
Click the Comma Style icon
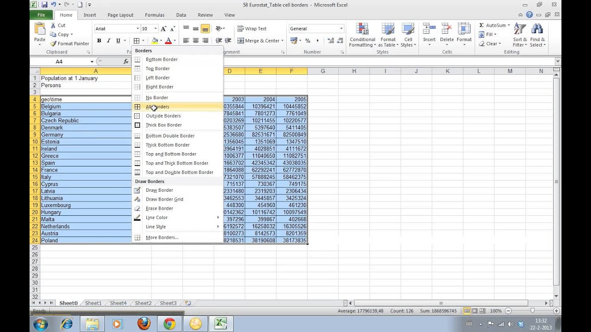pos(317,41)
